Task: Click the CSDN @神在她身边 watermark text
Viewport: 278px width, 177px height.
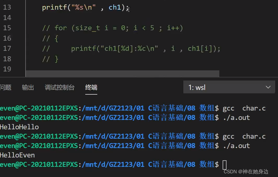Action: tap(246, 172)
